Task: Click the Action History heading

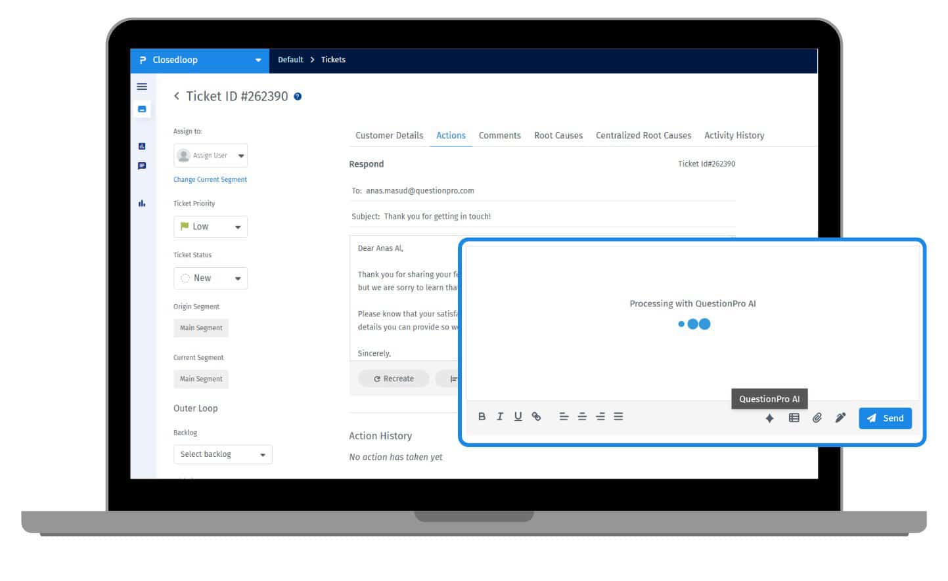Action: pos(380,436)
